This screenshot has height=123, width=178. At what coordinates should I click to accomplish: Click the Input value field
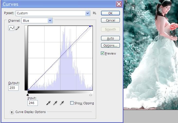pyautogui.click(x=33, y=103)
